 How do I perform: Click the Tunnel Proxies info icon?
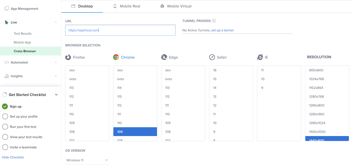(214, 21)
